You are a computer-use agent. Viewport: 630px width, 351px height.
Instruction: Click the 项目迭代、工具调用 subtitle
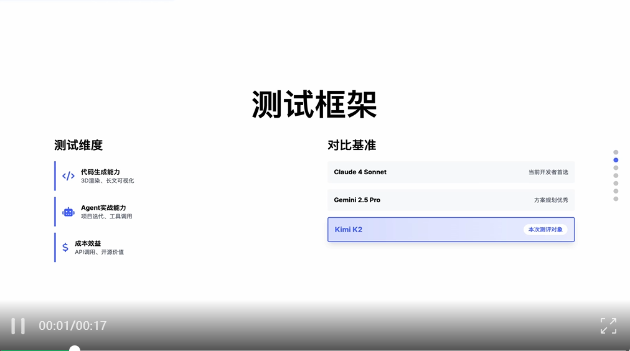[106, 217]
